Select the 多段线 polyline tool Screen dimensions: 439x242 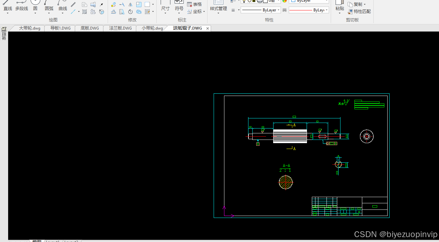(21, 6)
